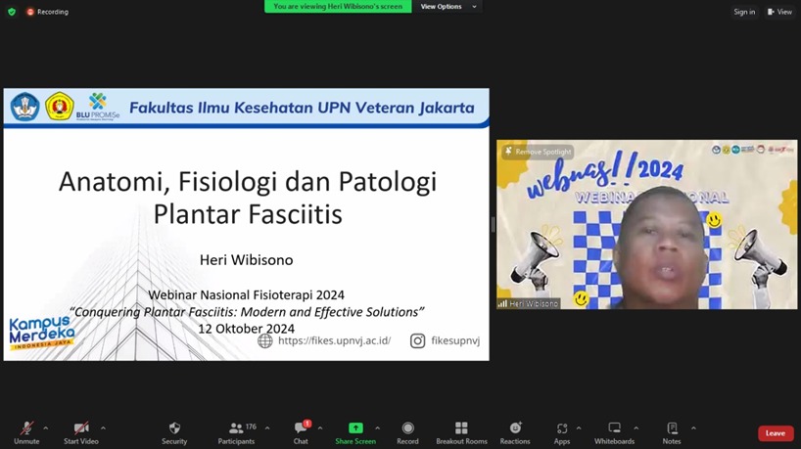Open the Apps panel
The height and width of the screenshot is (449, 801).
[562, 432]
